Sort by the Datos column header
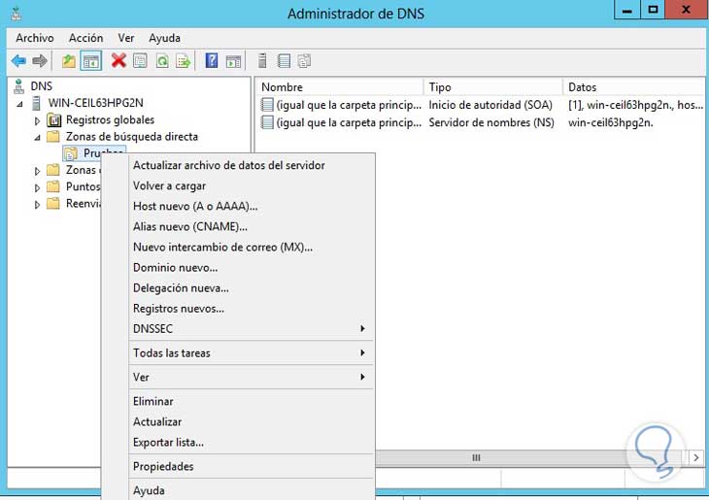 [633, 86]
